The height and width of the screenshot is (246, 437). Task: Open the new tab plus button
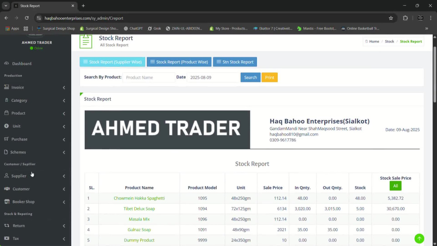pos(83,6)
